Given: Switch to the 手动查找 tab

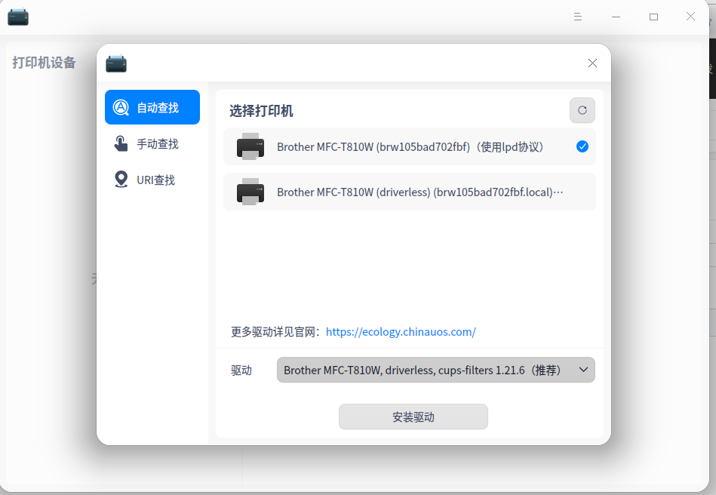Looking at the screenshot, I should pos(152,143).
